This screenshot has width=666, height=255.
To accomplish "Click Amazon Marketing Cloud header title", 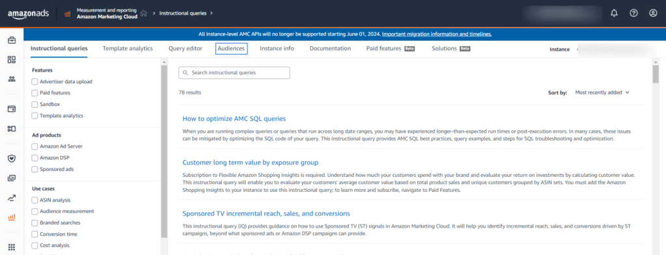I will [x=107, y=17].
